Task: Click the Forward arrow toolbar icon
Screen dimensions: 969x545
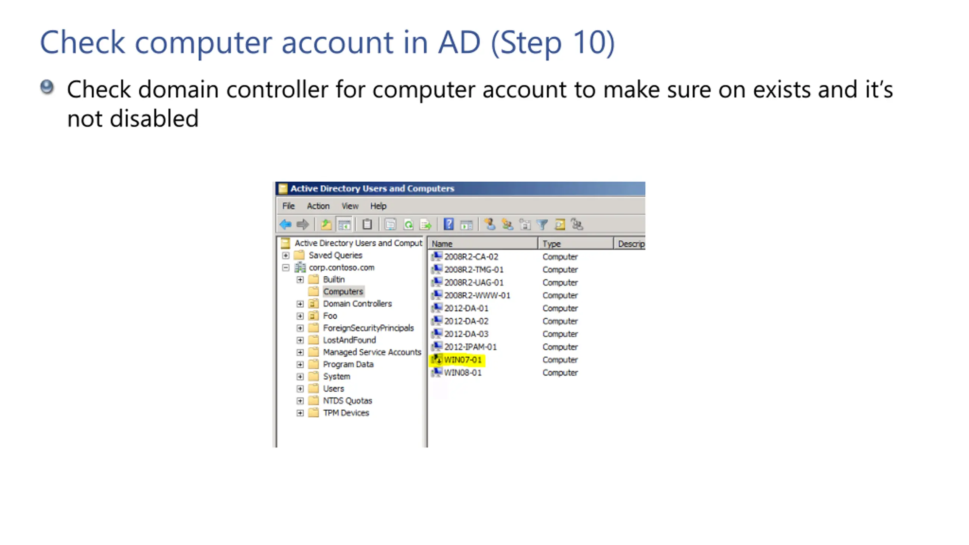Action: click(x=302, y=224)
